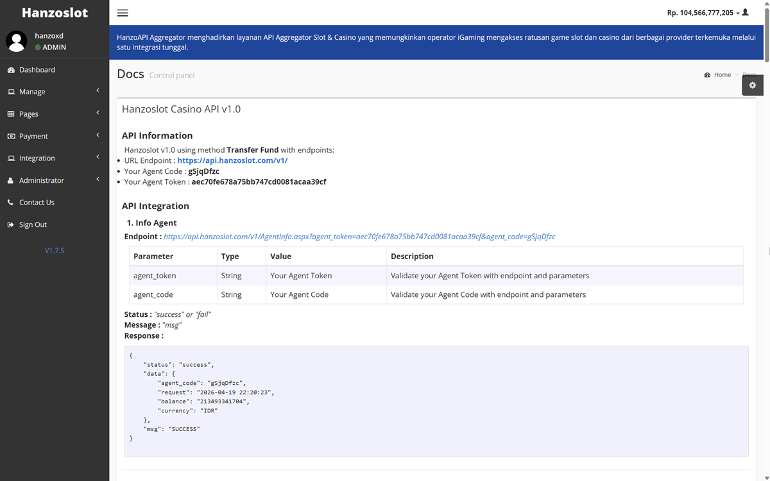Click the 'API Information' heading
The image size is (770, 481).
(x=157, y=136)
